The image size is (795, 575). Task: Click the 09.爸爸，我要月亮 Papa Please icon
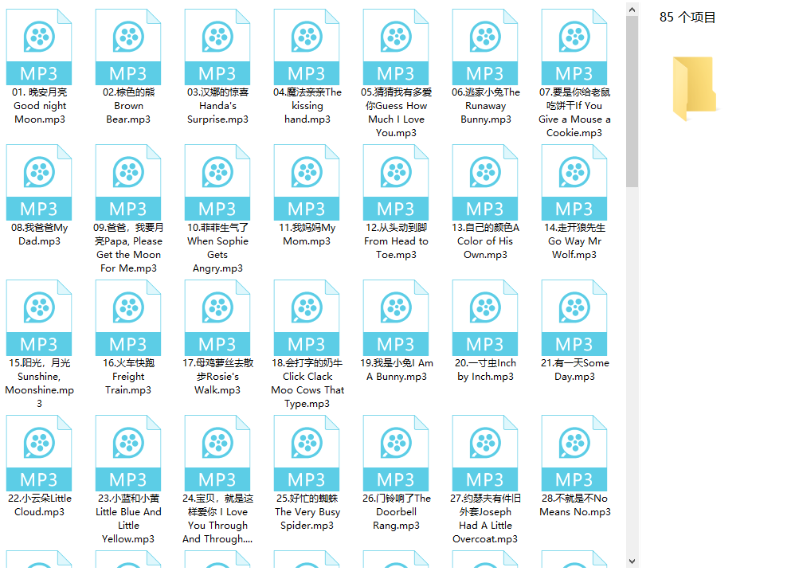point(128,182)
